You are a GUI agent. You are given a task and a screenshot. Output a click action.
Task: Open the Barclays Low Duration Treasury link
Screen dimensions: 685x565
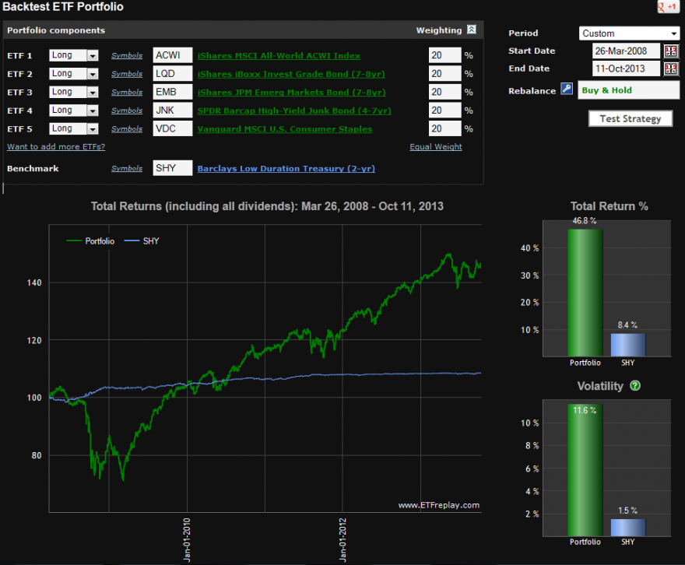pyautogui.click(x=286, y=168)
